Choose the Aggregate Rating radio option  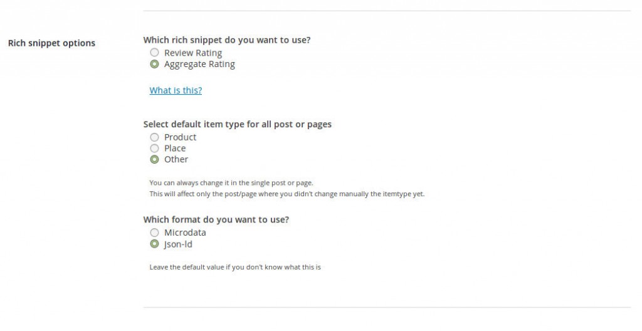click(x=154, y=64)
